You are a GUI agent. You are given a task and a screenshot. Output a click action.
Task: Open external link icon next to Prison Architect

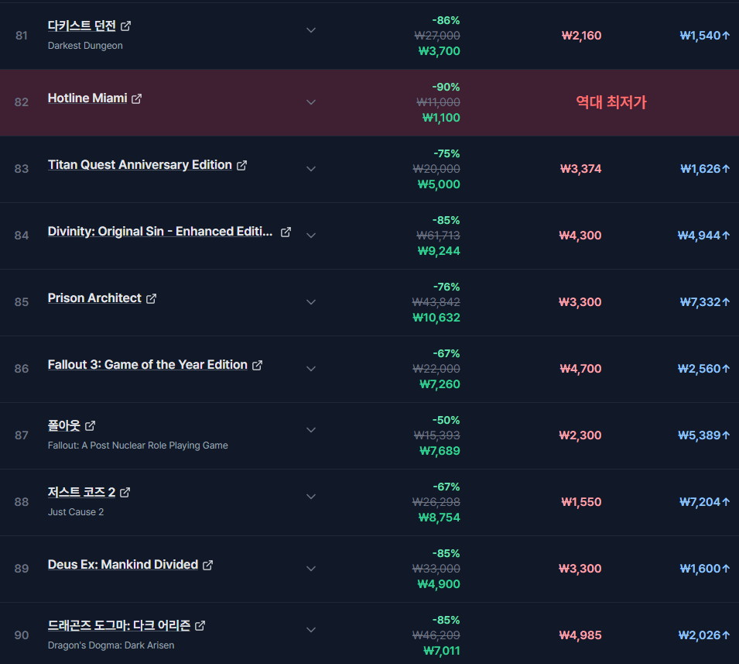click(x=152, y=298)
